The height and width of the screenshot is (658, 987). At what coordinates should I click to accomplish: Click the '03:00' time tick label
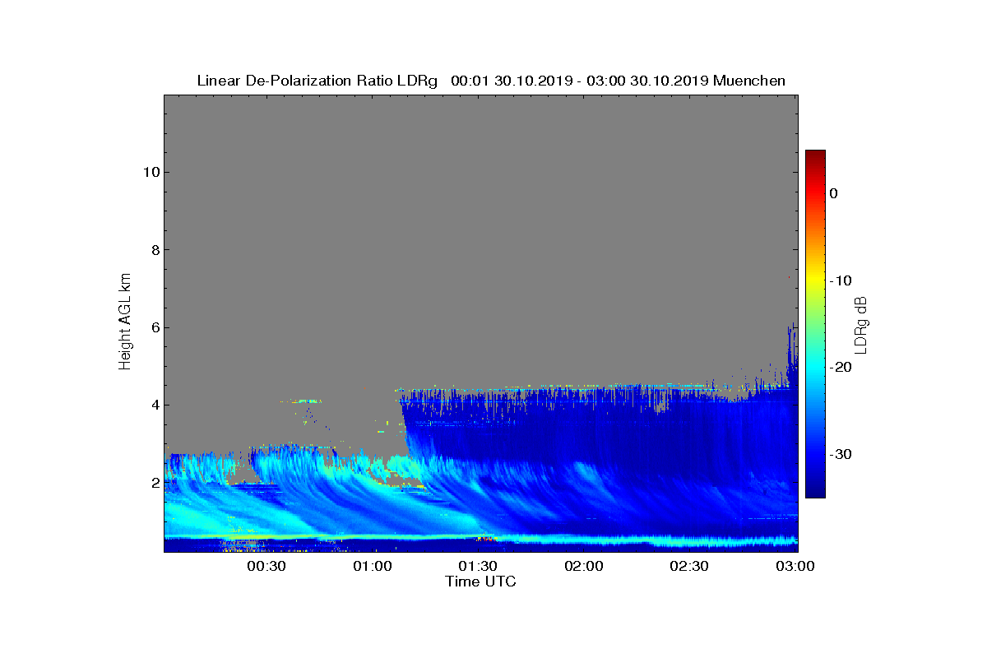796,567
